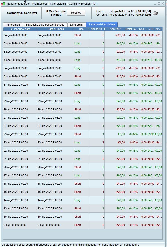Click the sort arrow on Inserisci data

click(x=12, y=29)
